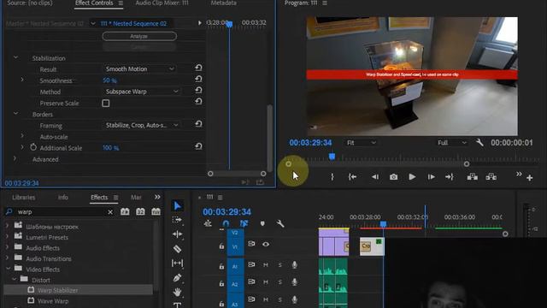Image resolution: width=547 pixels, height=308 pixels.
Task: Open the Info tab
Action: click(62, 198)
